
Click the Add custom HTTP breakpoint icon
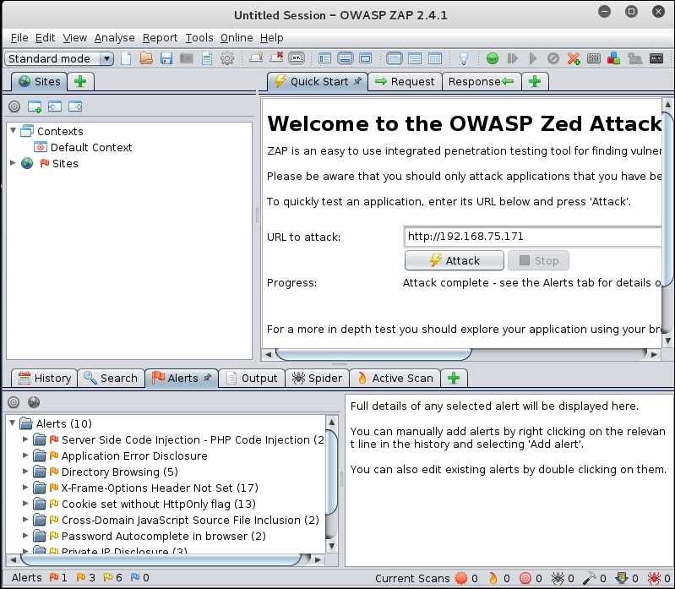coord(574,58)
